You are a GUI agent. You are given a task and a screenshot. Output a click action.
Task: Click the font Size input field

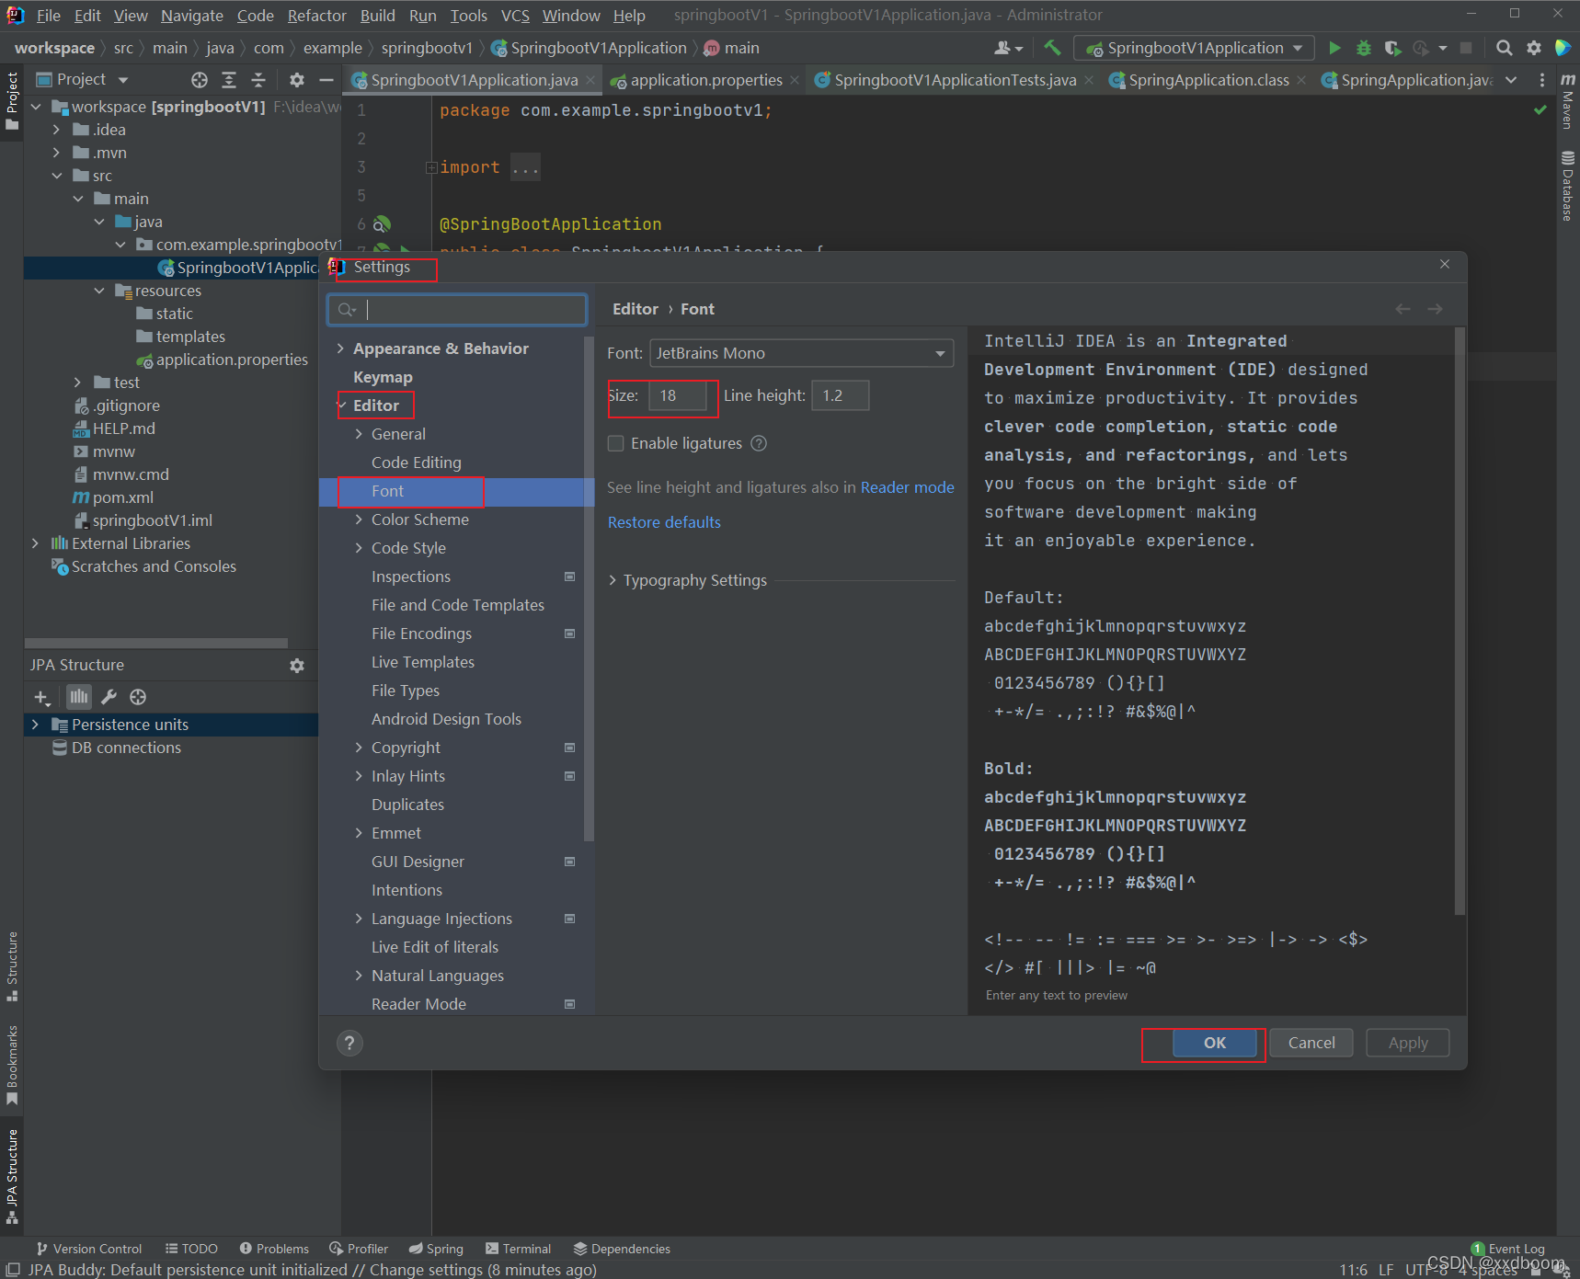678,395
